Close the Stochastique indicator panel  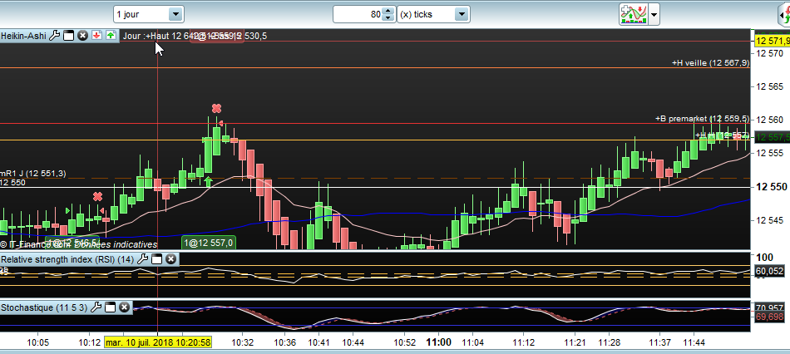coord(124,307)
